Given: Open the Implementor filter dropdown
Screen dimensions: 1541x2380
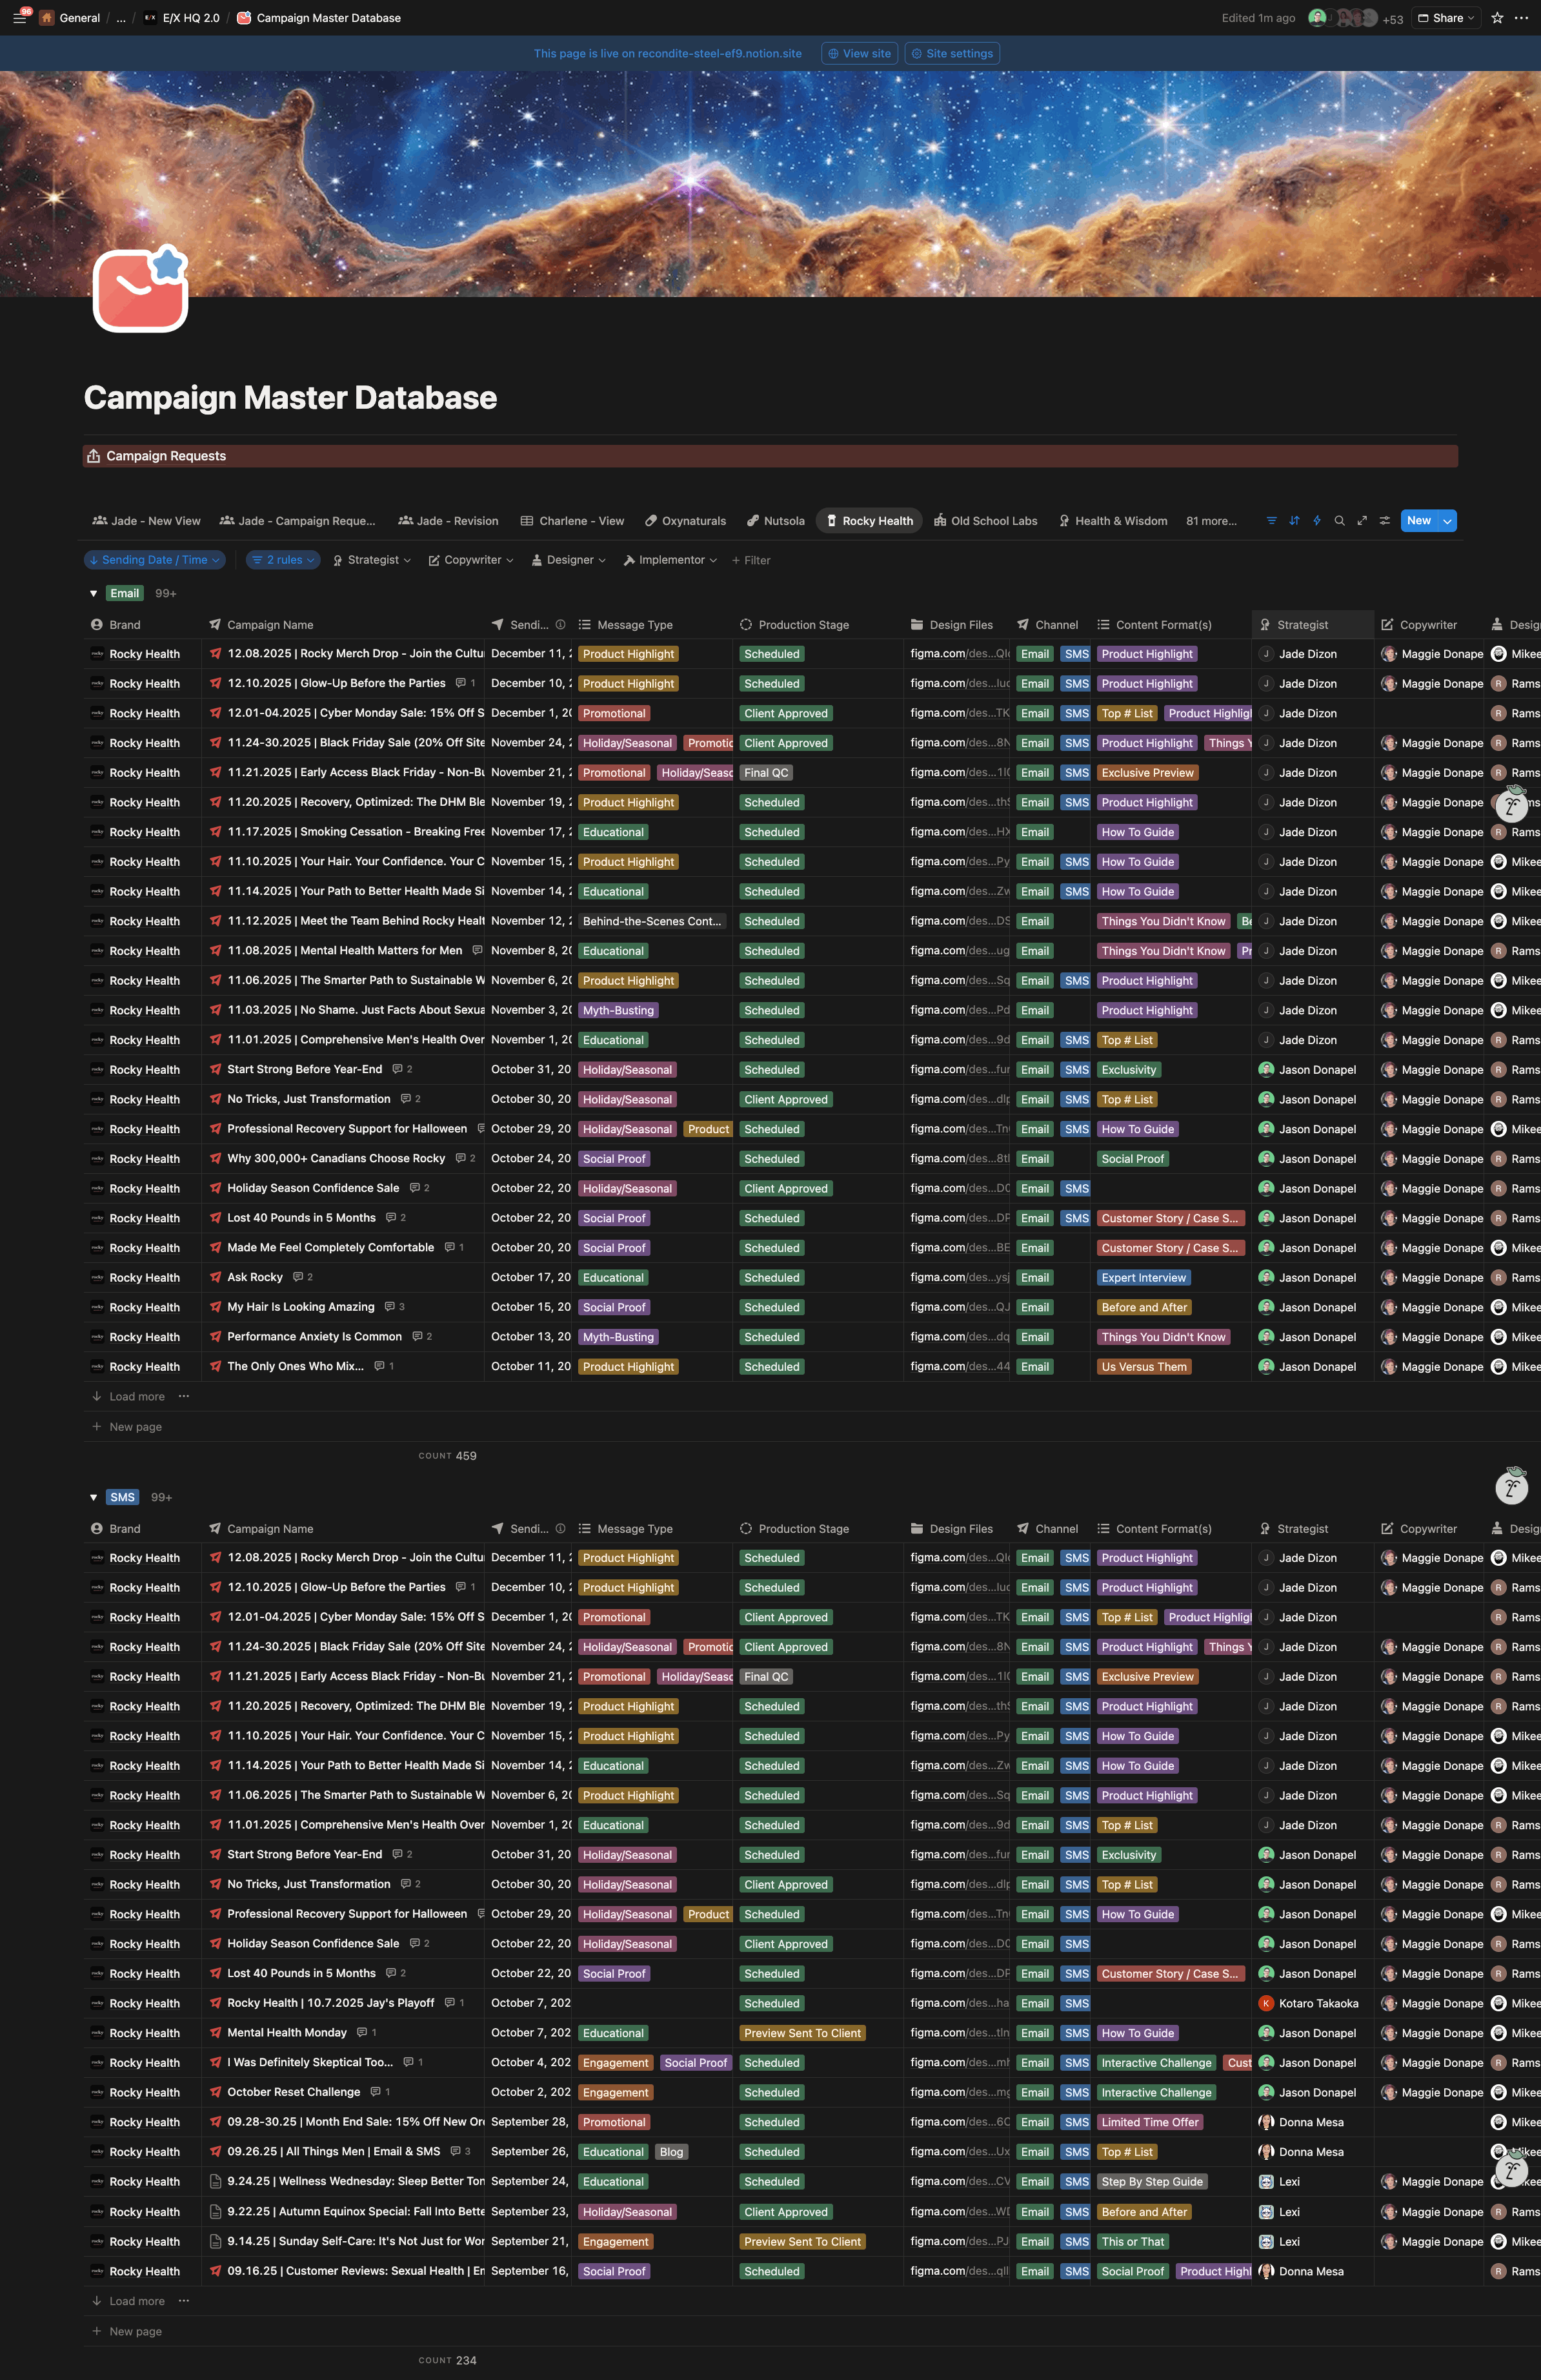Looking at the screenshot, I should 670,560.
